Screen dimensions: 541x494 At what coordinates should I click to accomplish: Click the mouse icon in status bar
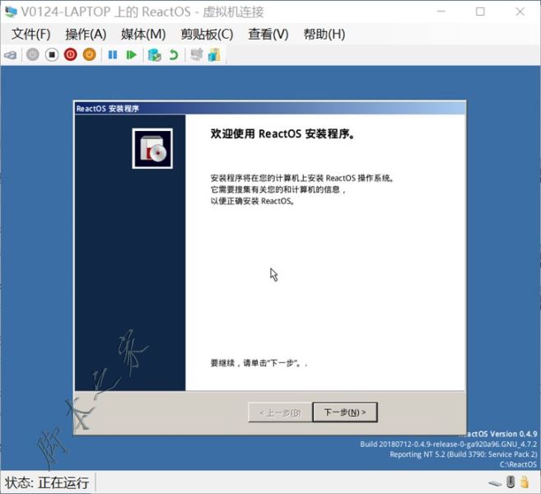coord(511,482)
